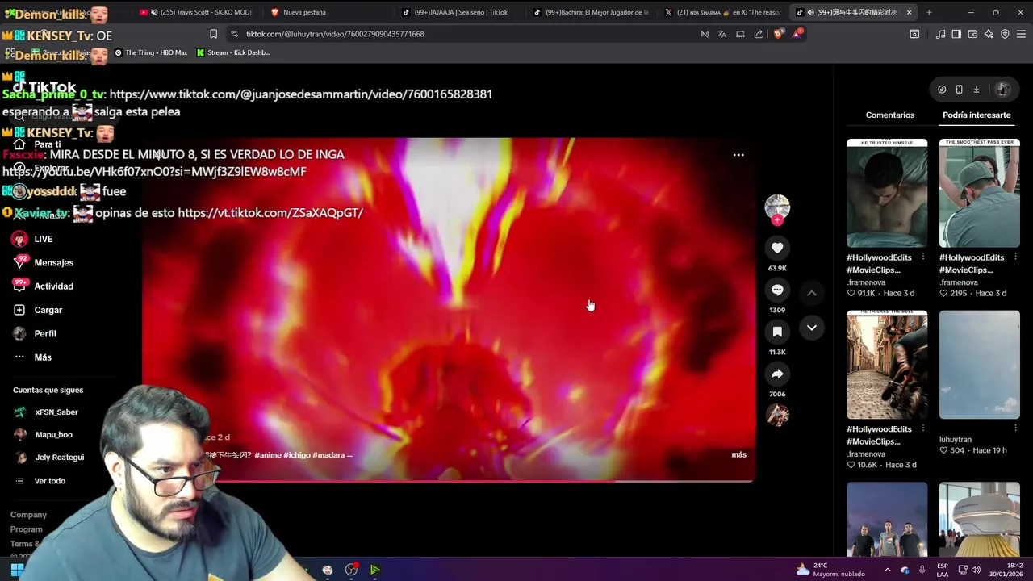Screen dimensions: 1033x581
Task: Mute the playing tab's speaker icon
Action: click(x=810, y=12)
